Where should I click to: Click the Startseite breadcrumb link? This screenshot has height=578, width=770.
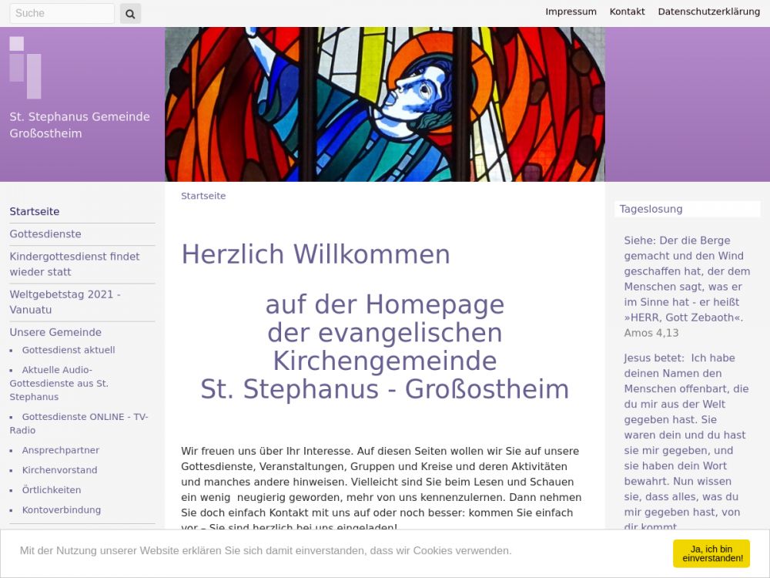click(x=203, y=196)
